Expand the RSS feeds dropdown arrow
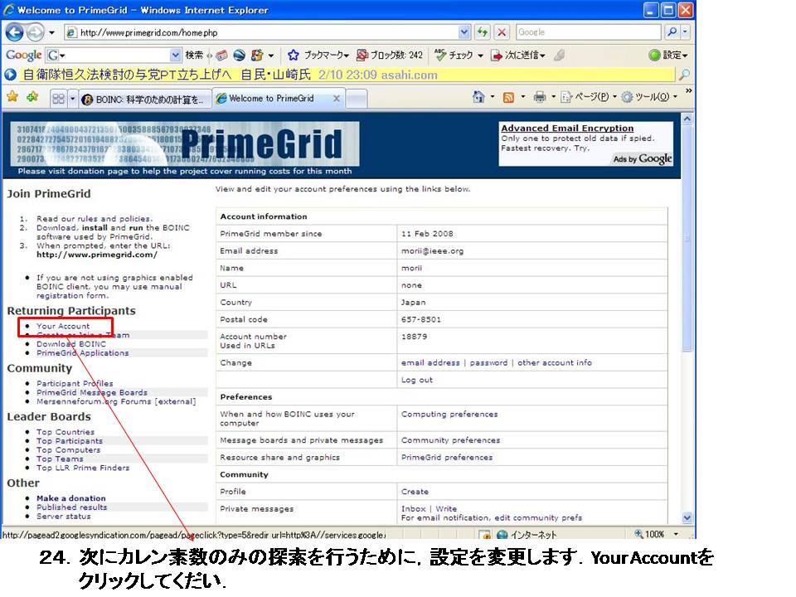Screen dimensions: 796x597 (x=523, y=96)
